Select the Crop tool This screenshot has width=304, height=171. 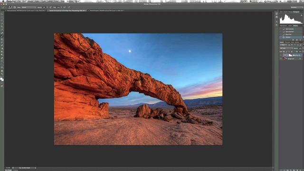[x=2, y=27]
